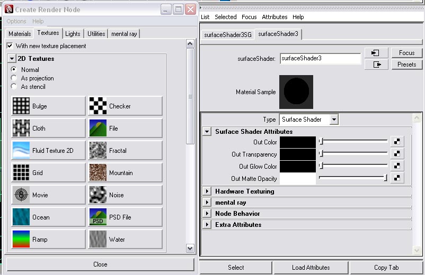Choose the As stencil radio option
The height and width of the screenshot is (275, 425).
pyautogui.click(x=14, y=87)
